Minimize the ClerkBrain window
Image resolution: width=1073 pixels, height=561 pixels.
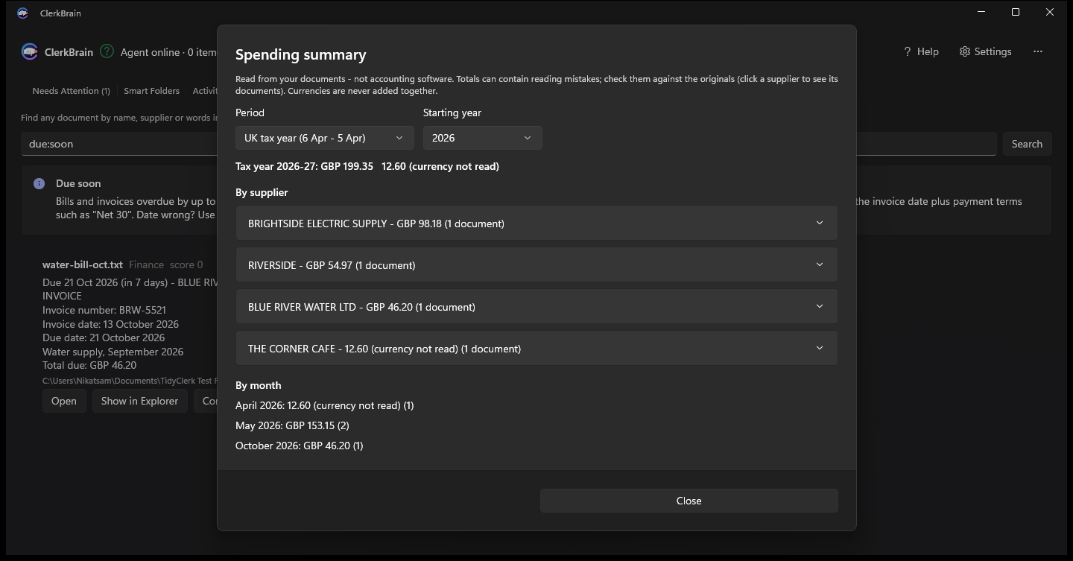pos(981,13)
